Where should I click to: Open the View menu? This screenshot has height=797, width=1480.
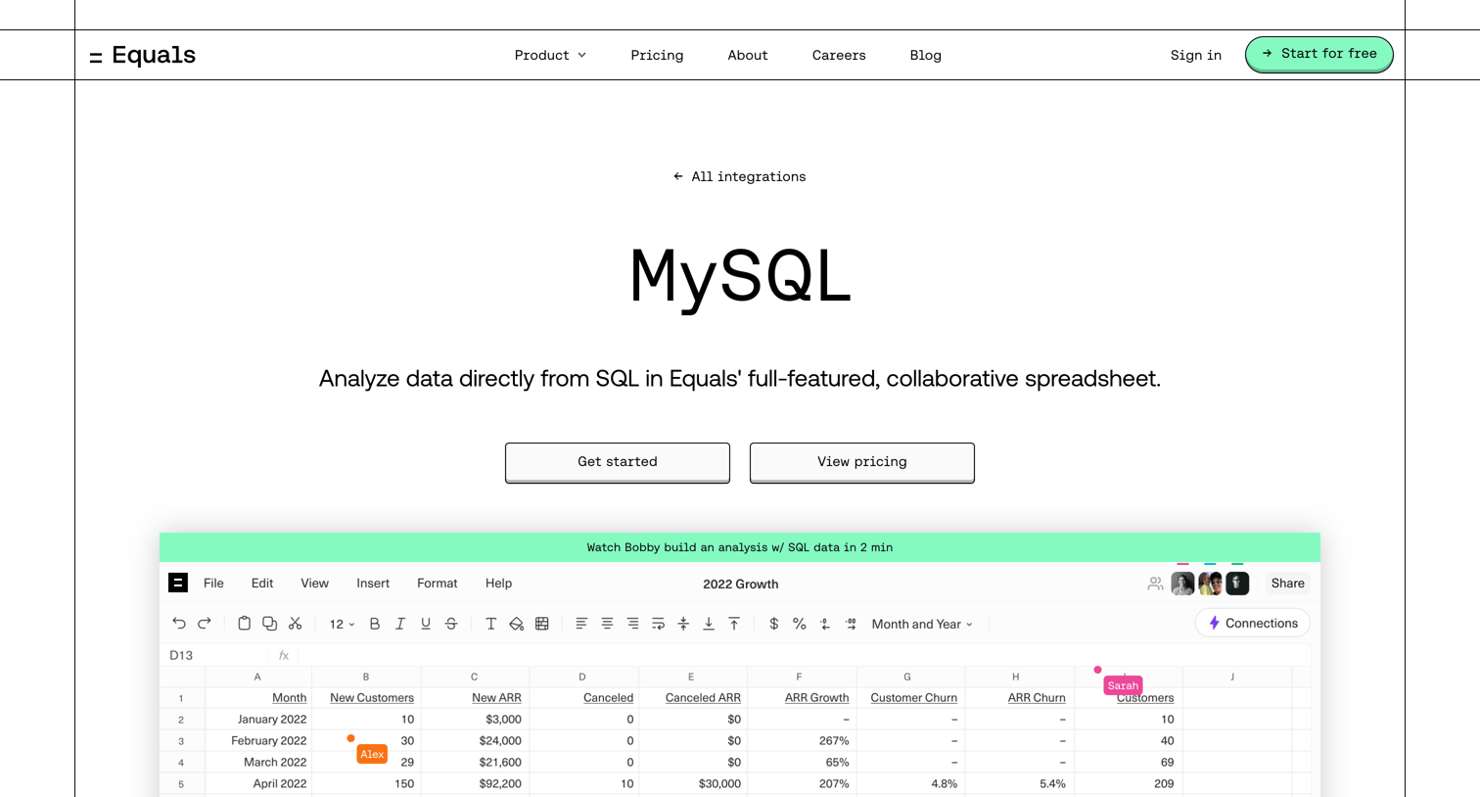(x=314, y=584)
